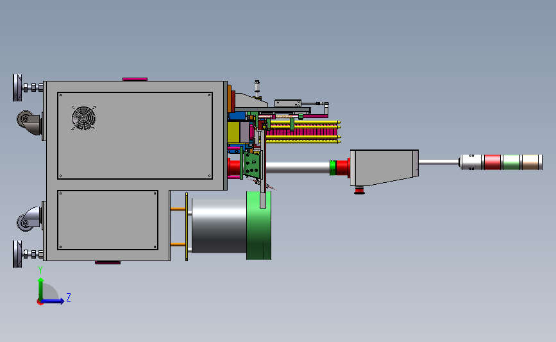The image size is (556, 342).
Task: Click the blue Z axis arrow of triad
Action: click(53, 301)
